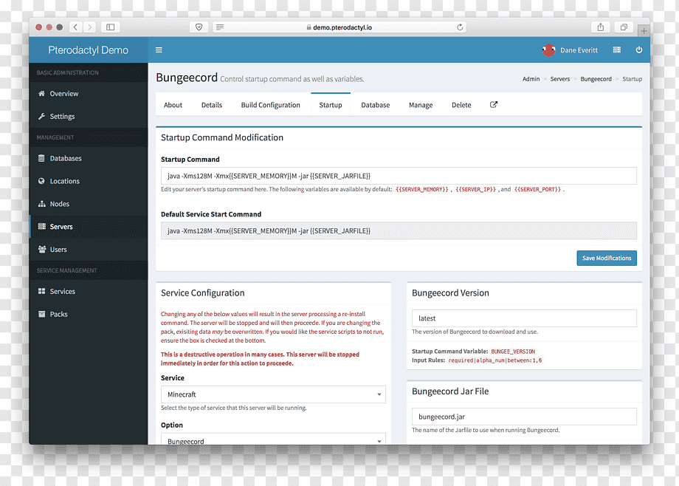Click the Startup Command input field
Screen dimensions: 679x486
[x=399, y=176]
